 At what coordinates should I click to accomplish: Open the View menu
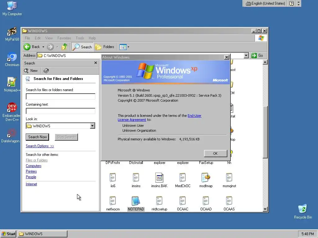click(49, 38)
